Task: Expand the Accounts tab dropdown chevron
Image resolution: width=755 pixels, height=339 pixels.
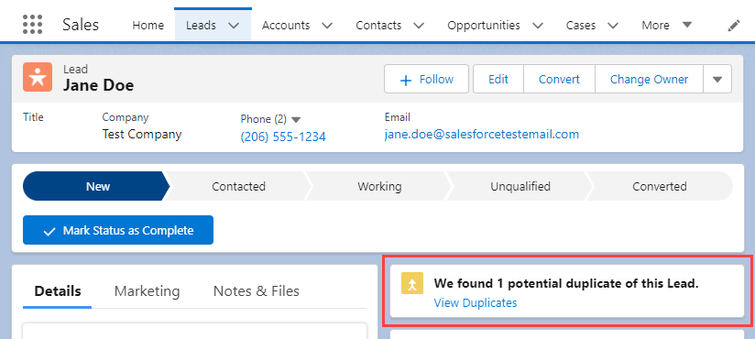Action: pos(327,26)
